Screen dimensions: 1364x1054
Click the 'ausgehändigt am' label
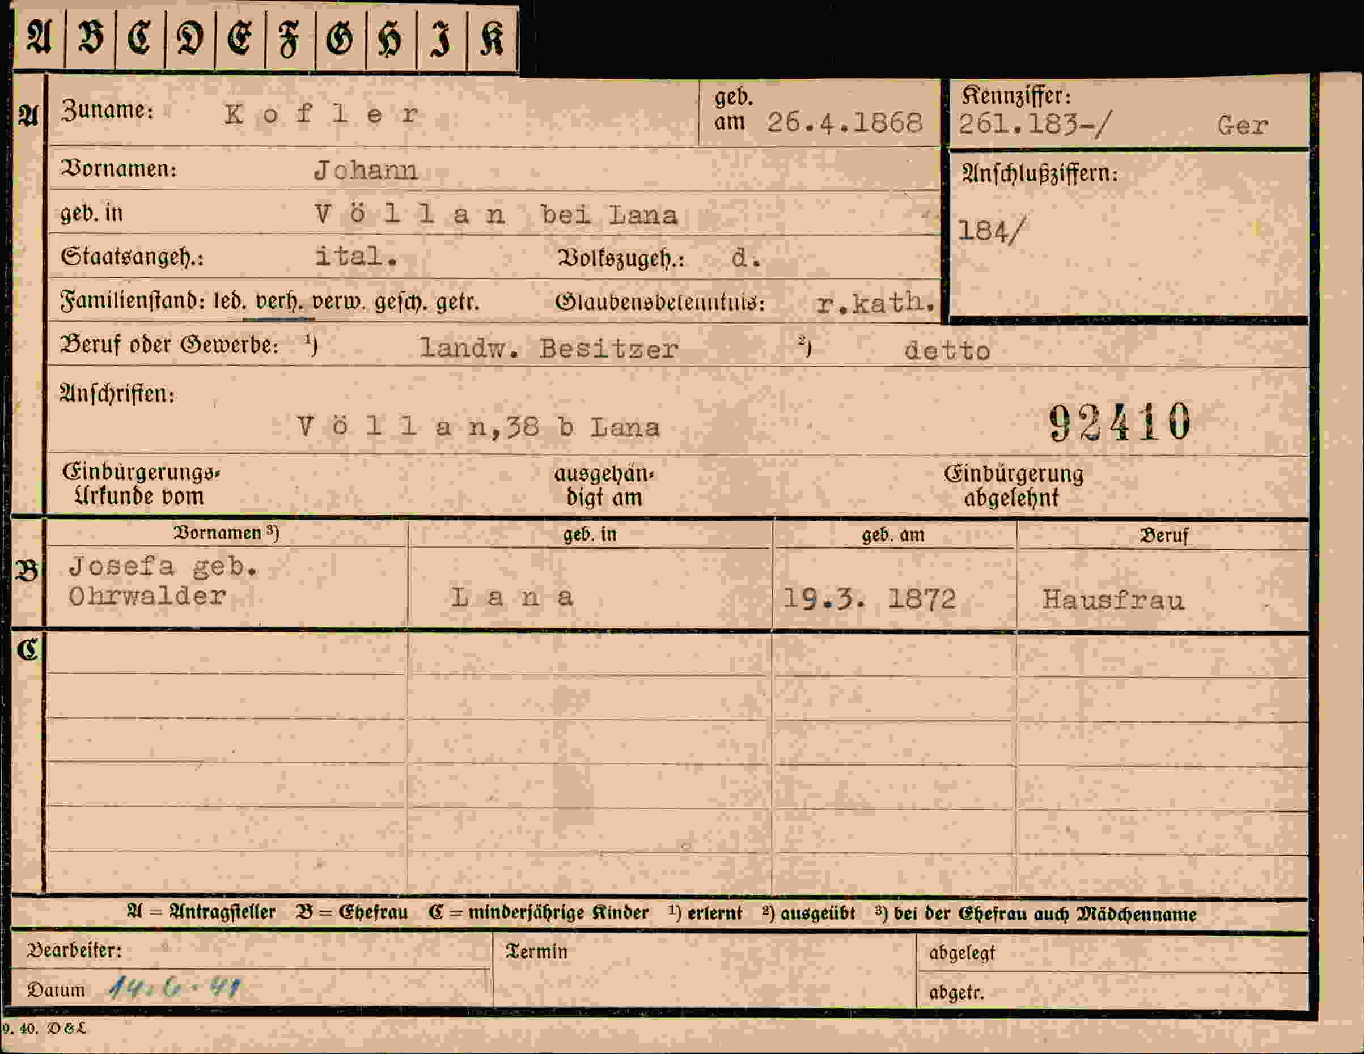604,485
